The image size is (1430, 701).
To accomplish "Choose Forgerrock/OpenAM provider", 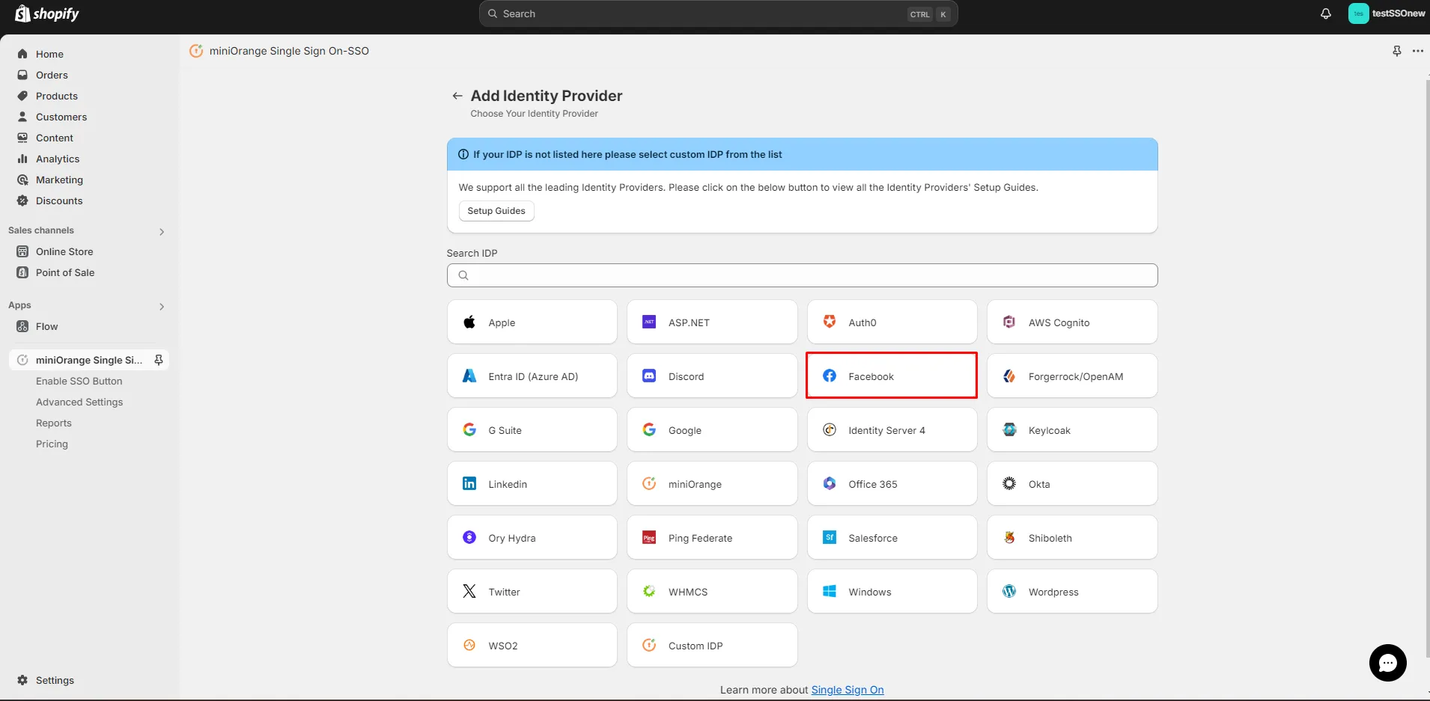I will click(x=1072, y=376).
